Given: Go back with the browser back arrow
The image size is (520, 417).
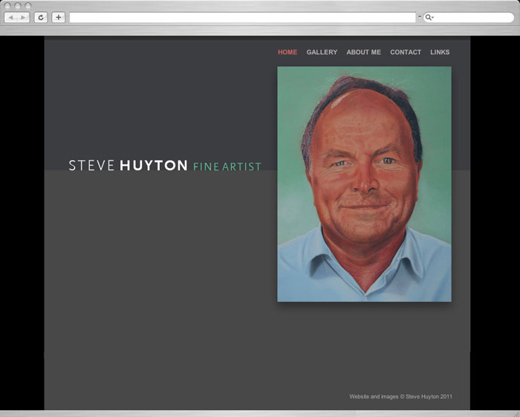Looking at the screenshot, I should 11,17.
